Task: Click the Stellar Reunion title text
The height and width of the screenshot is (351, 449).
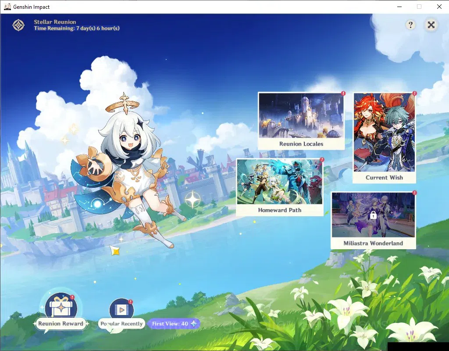Action: point(55,22)
